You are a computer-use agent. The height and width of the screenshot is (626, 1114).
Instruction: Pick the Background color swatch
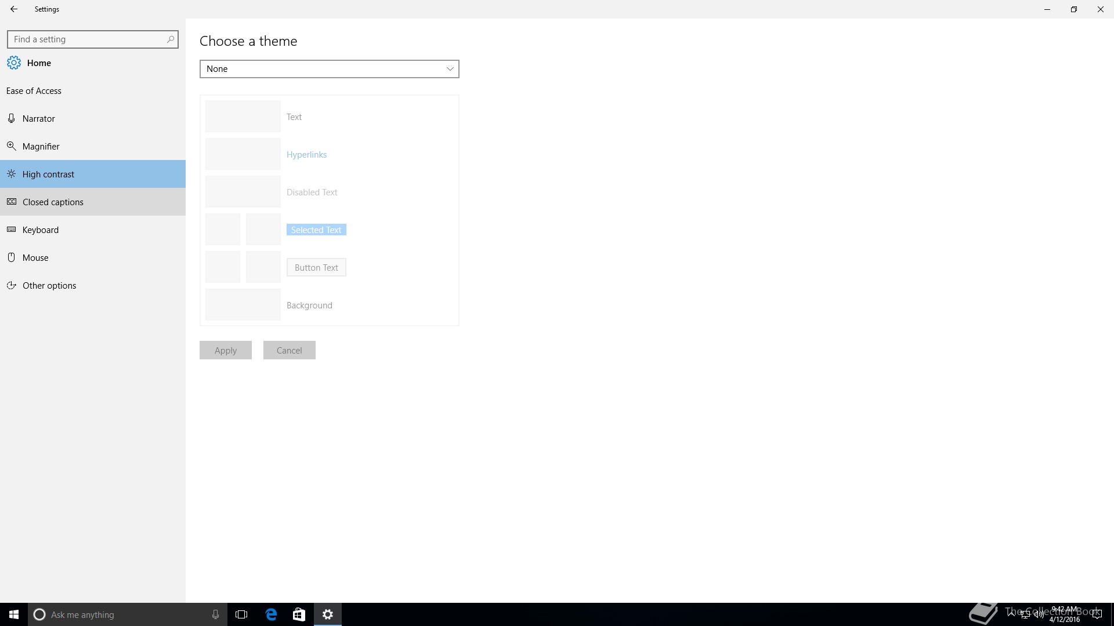(243, 305)
